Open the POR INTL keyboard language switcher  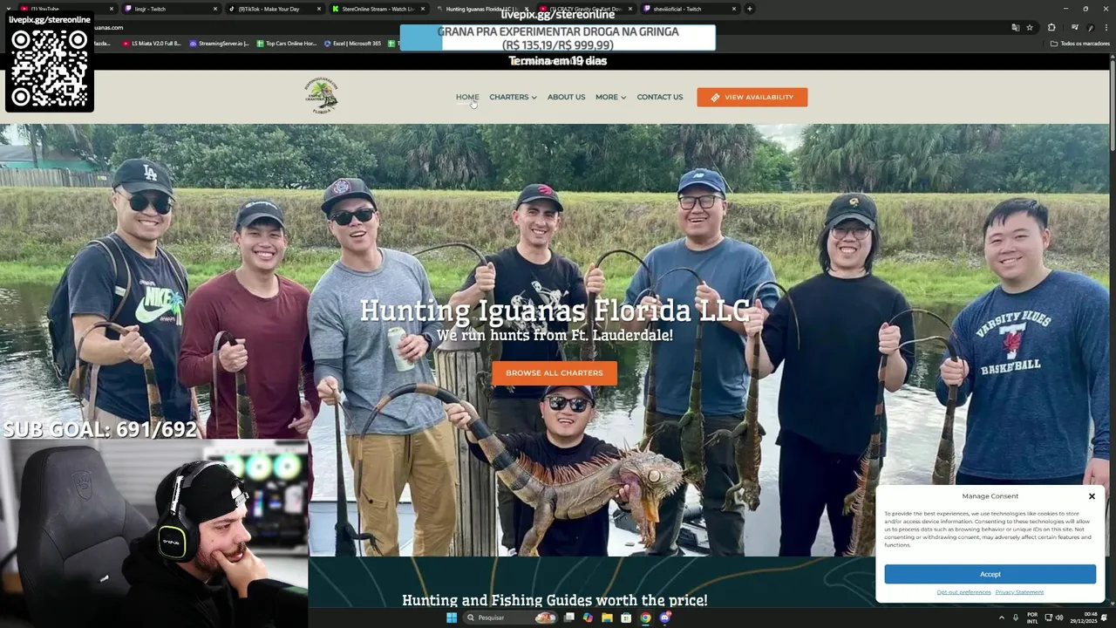point(1032,618)
